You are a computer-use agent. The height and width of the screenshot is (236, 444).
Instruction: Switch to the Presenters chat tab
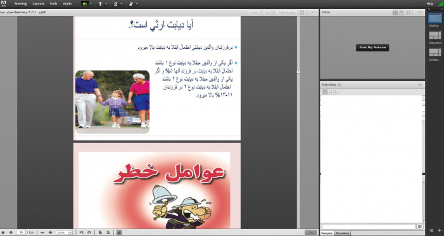343,233
